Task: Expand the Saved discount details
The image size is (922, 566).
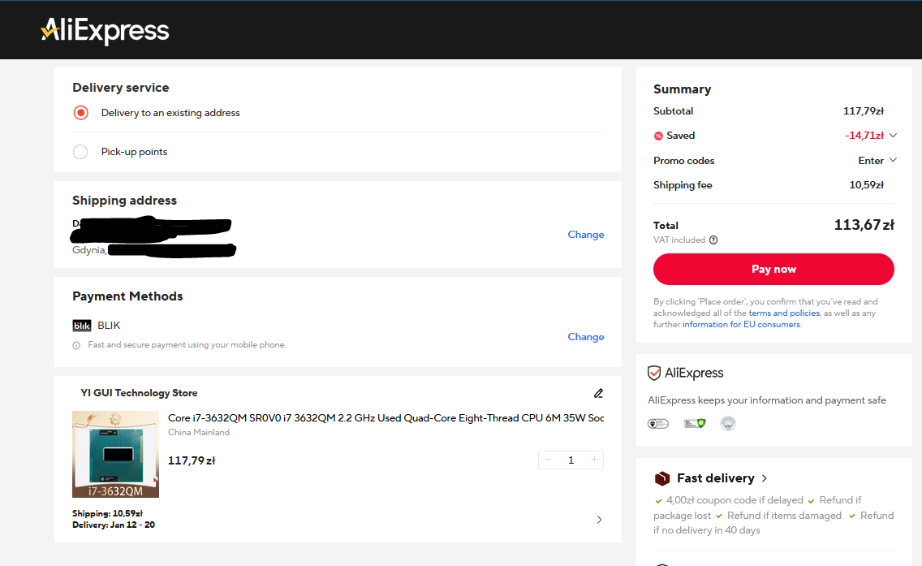Action: [893, 136]
